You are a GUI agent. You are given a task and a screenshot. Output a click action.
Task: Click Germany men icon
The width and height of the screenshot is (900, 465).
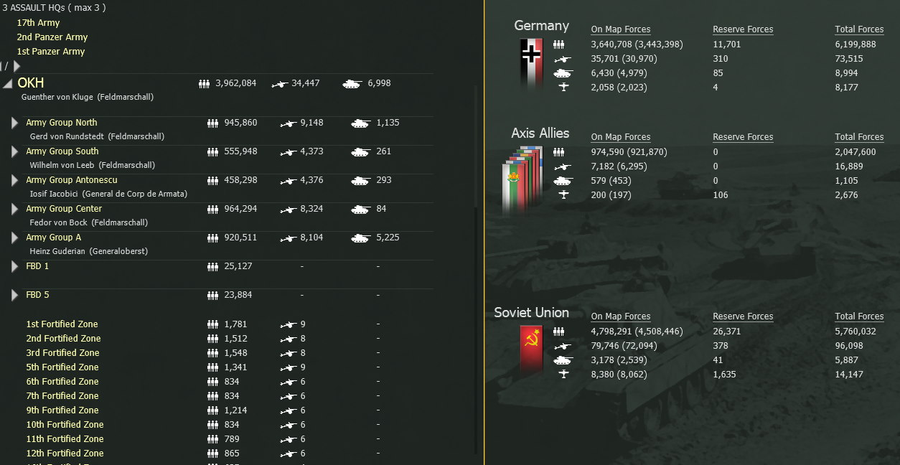pos(558,44)
